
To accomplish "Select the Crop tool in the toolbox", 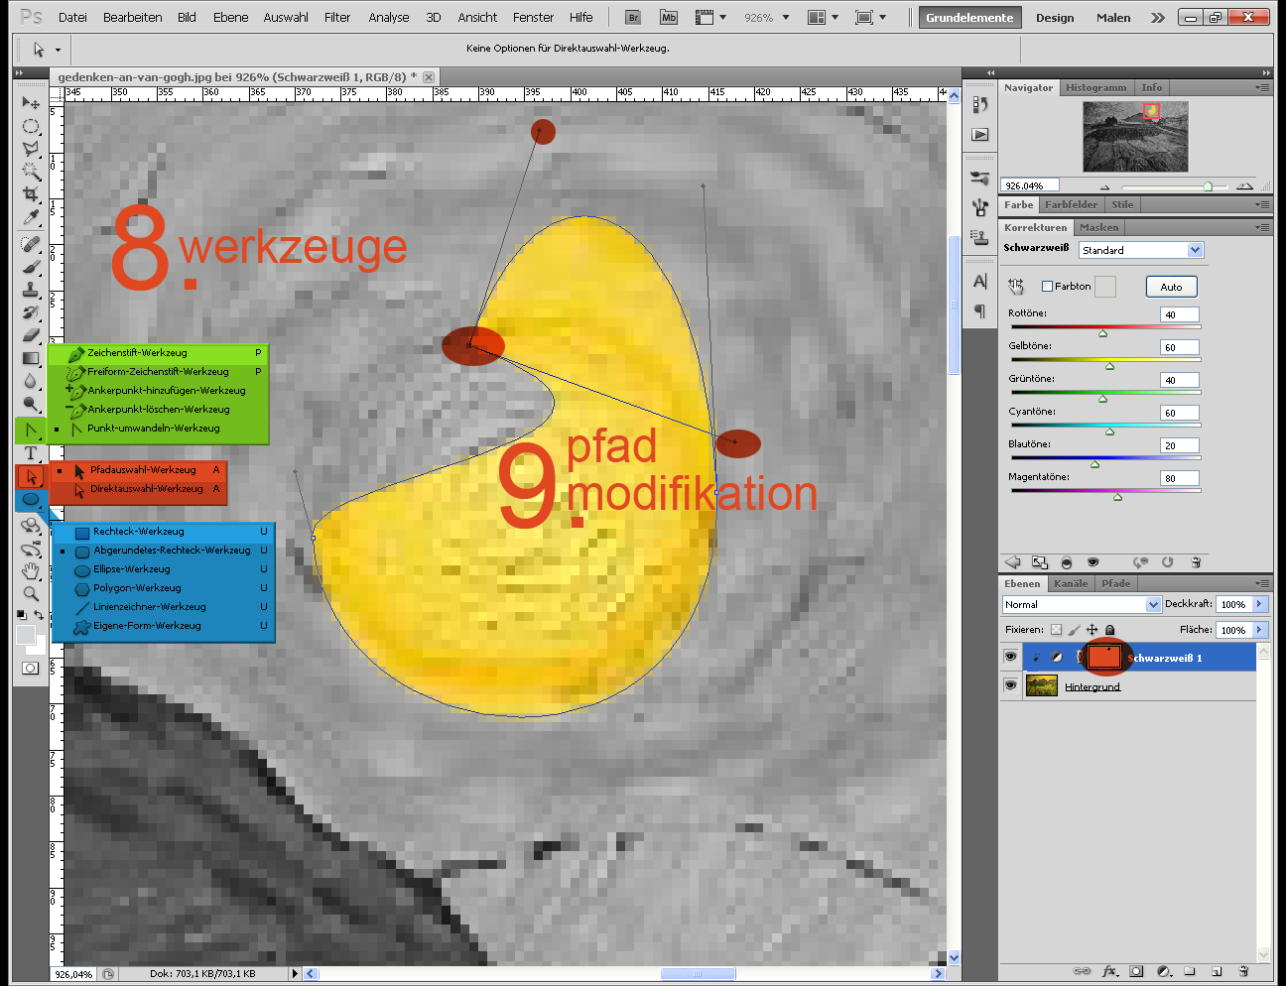I will click(31, 194).
